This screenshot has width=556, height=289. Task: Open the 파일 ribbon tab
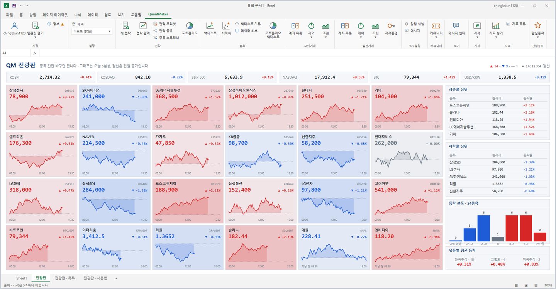click(10, 15)
